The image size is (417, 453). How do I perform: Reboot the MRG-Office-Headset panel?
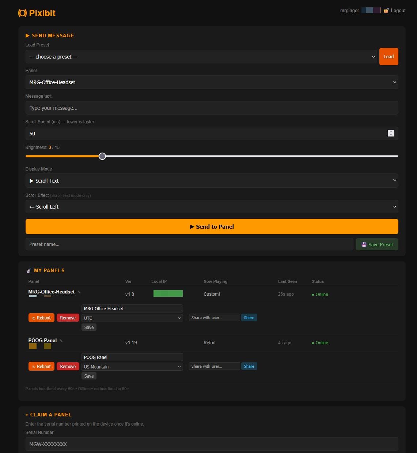pos(41,318)
